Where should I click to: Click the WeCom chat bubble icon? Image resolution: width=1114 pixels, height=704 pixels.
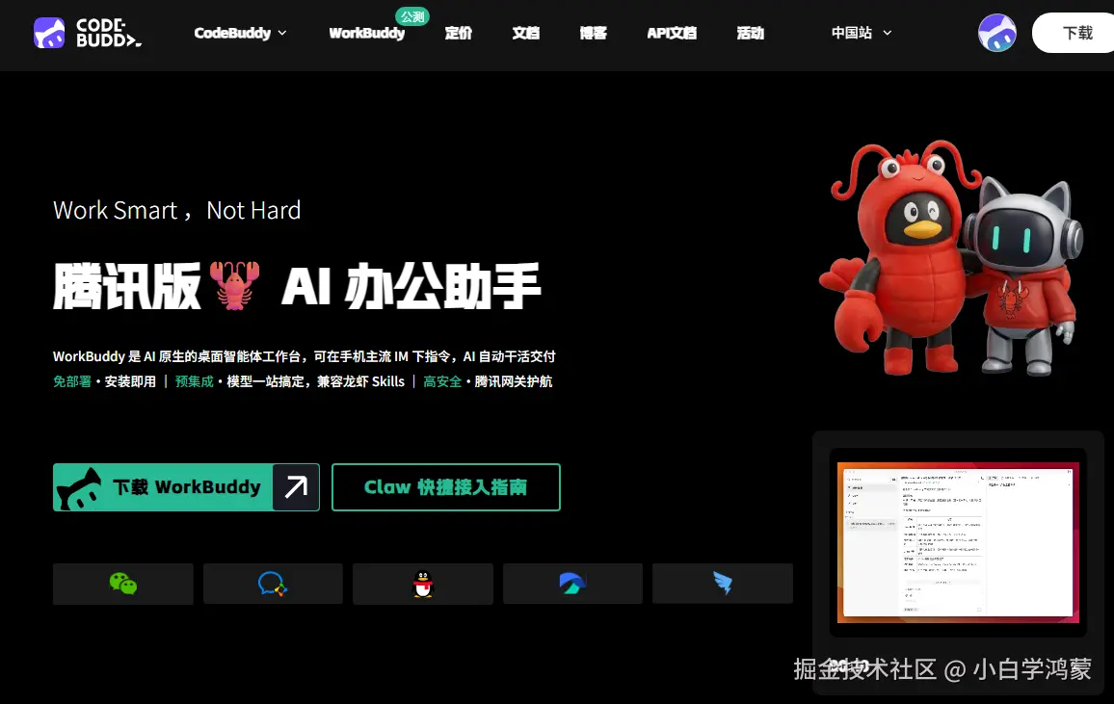pos(273,584)
